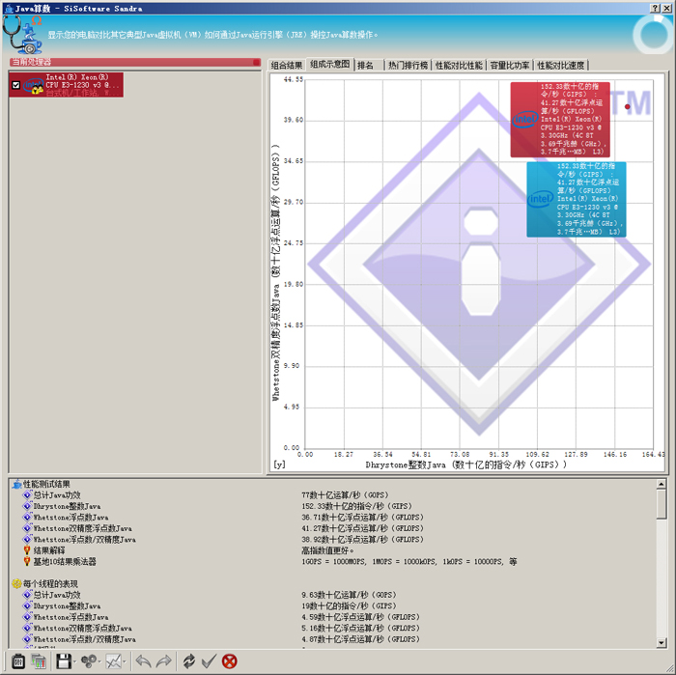
Task: Switch to 性能对比速度 tab
Action: click(561, 65)
